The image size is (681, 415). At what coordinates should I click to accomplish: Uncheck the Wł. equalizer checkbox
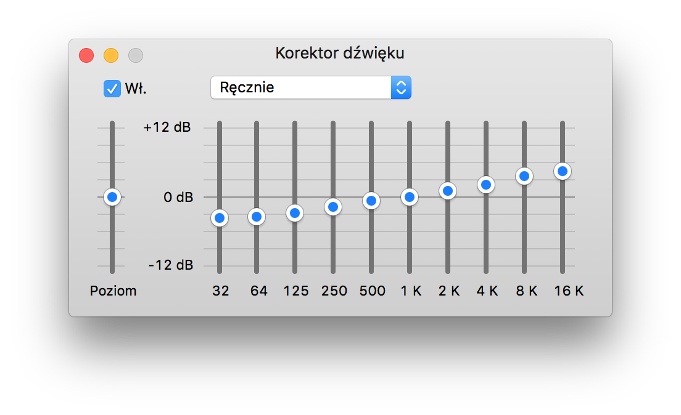pyautogui.click(x=112, y=89)
